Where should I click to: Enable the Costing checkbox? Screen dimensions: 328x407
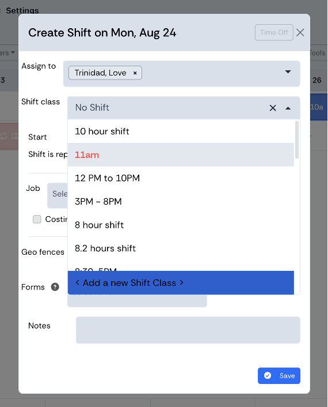coord(37,219)
